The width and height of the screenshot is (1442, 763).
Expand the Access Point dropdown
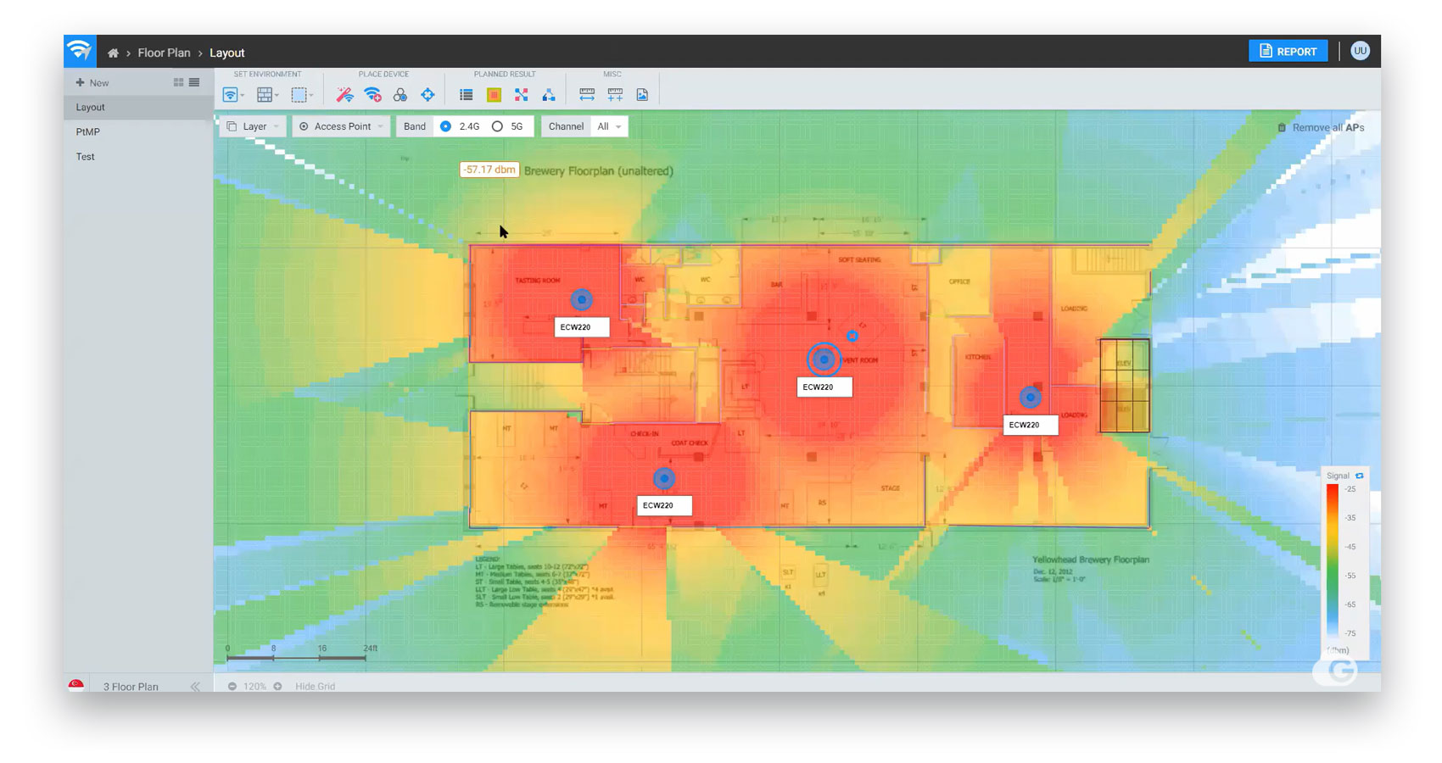pyautogui.click(x=341, y=126)
